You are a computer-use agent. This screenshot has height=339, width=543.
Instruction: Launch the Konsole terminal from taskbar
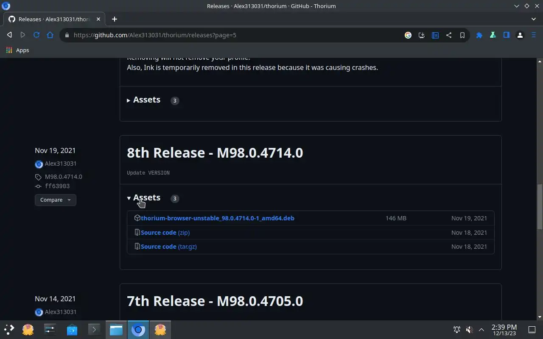click(x=94, y=329)
